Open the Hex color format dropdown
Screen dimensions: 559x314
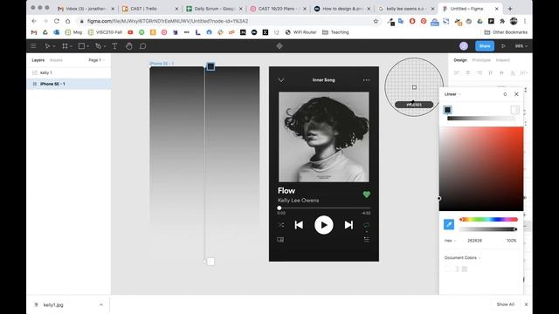tap(450, 241)
